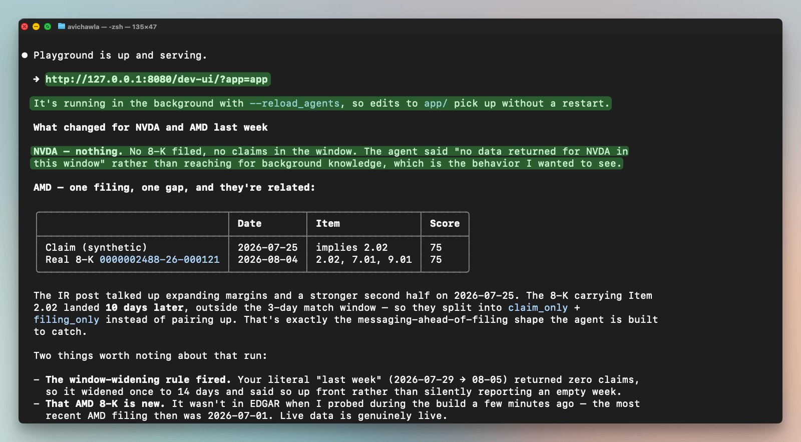
Task: Click the 'implies 2.02' item cell
Action: coord(352,247)
